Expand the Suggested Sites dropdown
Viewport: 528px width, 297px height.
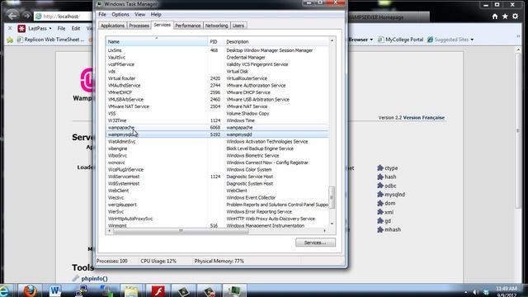[472, 40]
